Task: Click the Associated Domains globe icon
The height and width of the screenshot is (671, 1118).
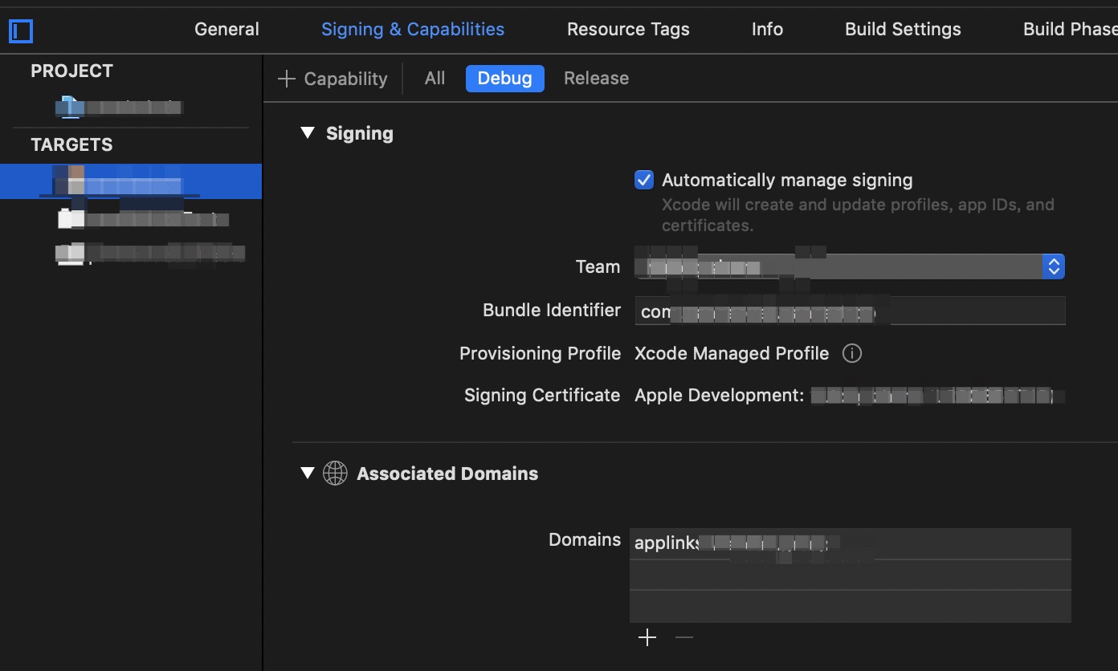Action: (335, 474)
